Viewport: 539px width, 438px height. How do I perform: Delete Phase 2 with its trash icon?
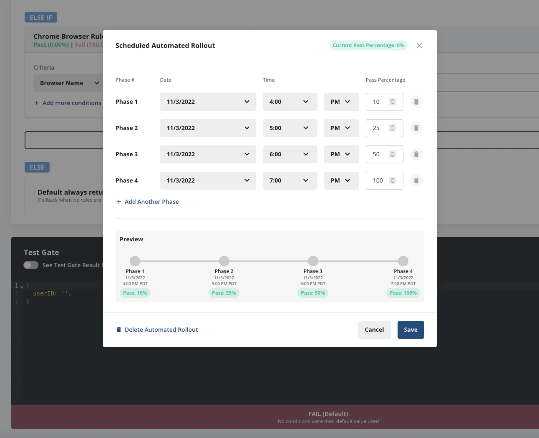416,128
